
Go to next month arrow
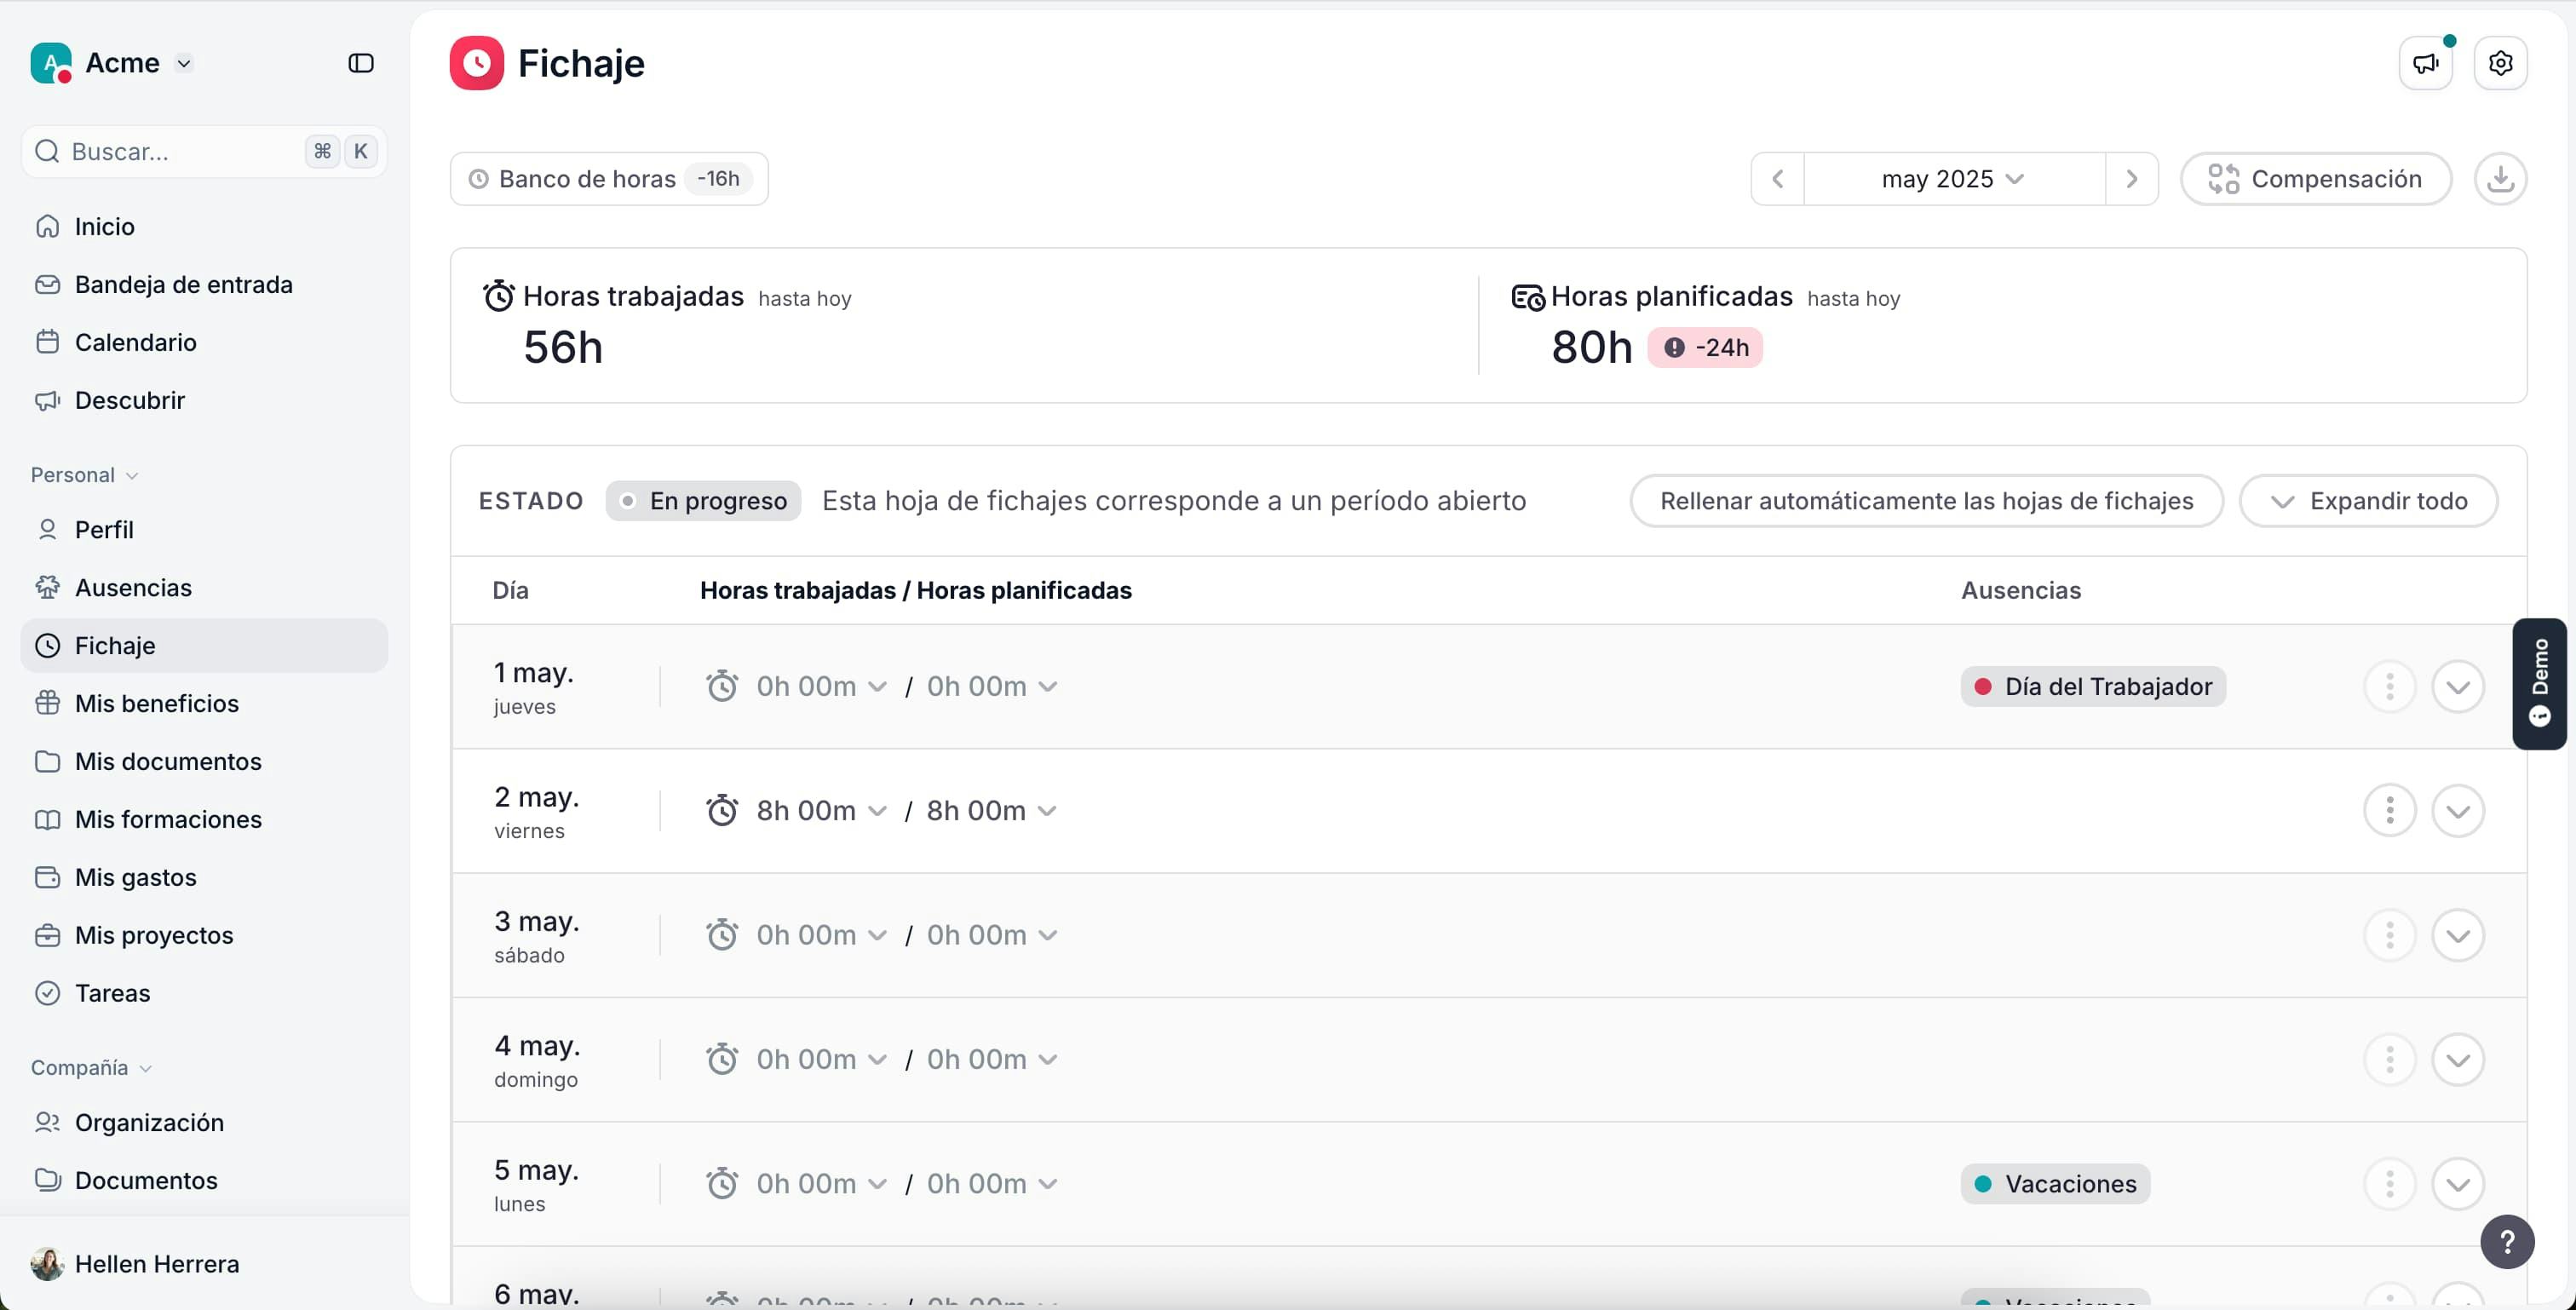2131,179
